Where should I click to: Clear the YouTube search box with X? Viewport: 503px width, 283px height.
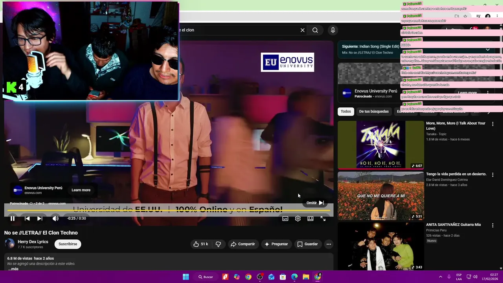303,30
